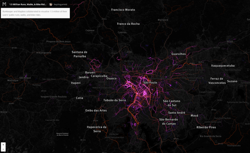The image size is (250, 153).
Task: Click the 1.5 Million Runs map title
Action: [x=28, y=4]
